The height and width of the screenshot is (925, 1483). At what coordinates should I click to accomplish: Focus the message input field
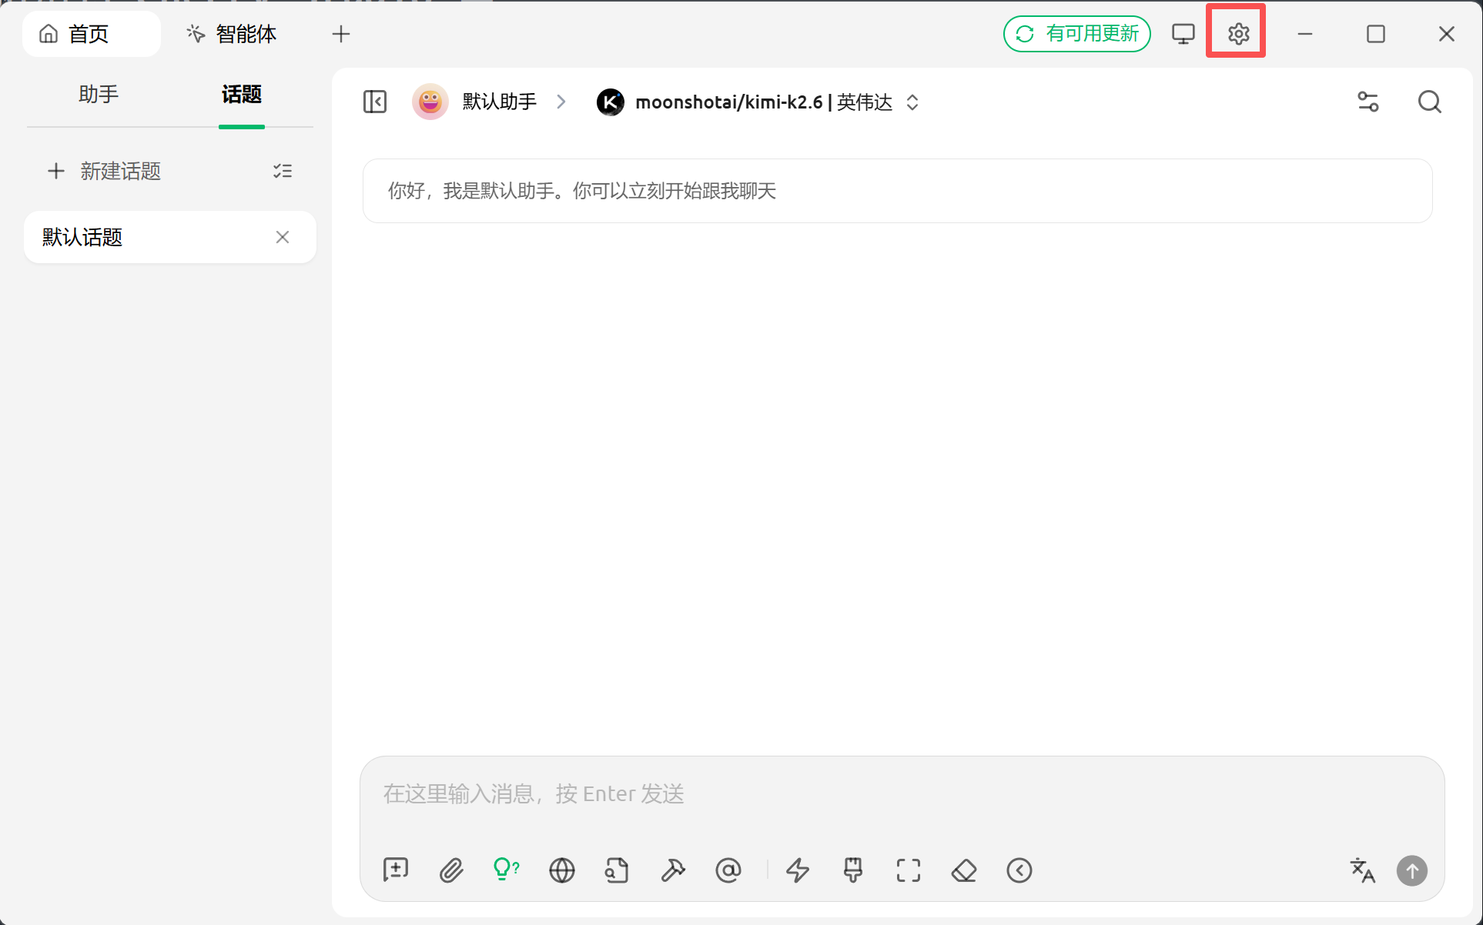click(901, 794)
